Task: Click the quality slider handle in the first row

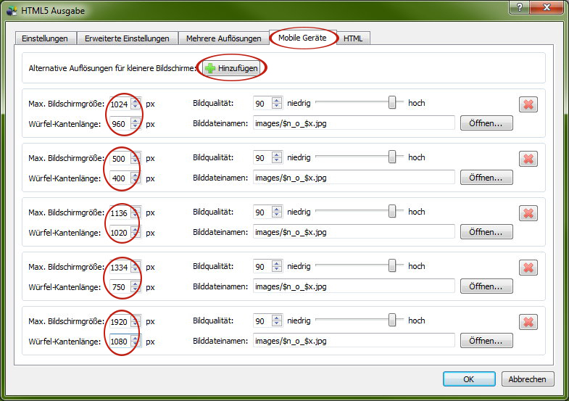Action: click(x=393, y=103)
